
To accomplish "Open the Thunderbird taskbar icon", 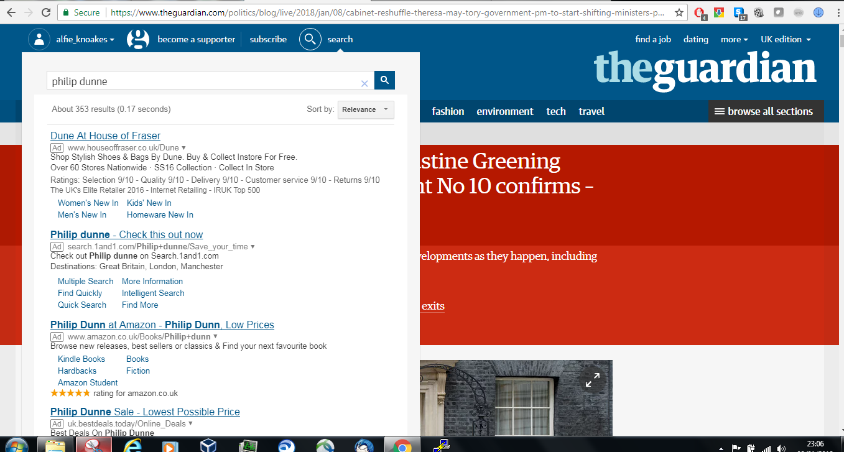I will (364, 445).
